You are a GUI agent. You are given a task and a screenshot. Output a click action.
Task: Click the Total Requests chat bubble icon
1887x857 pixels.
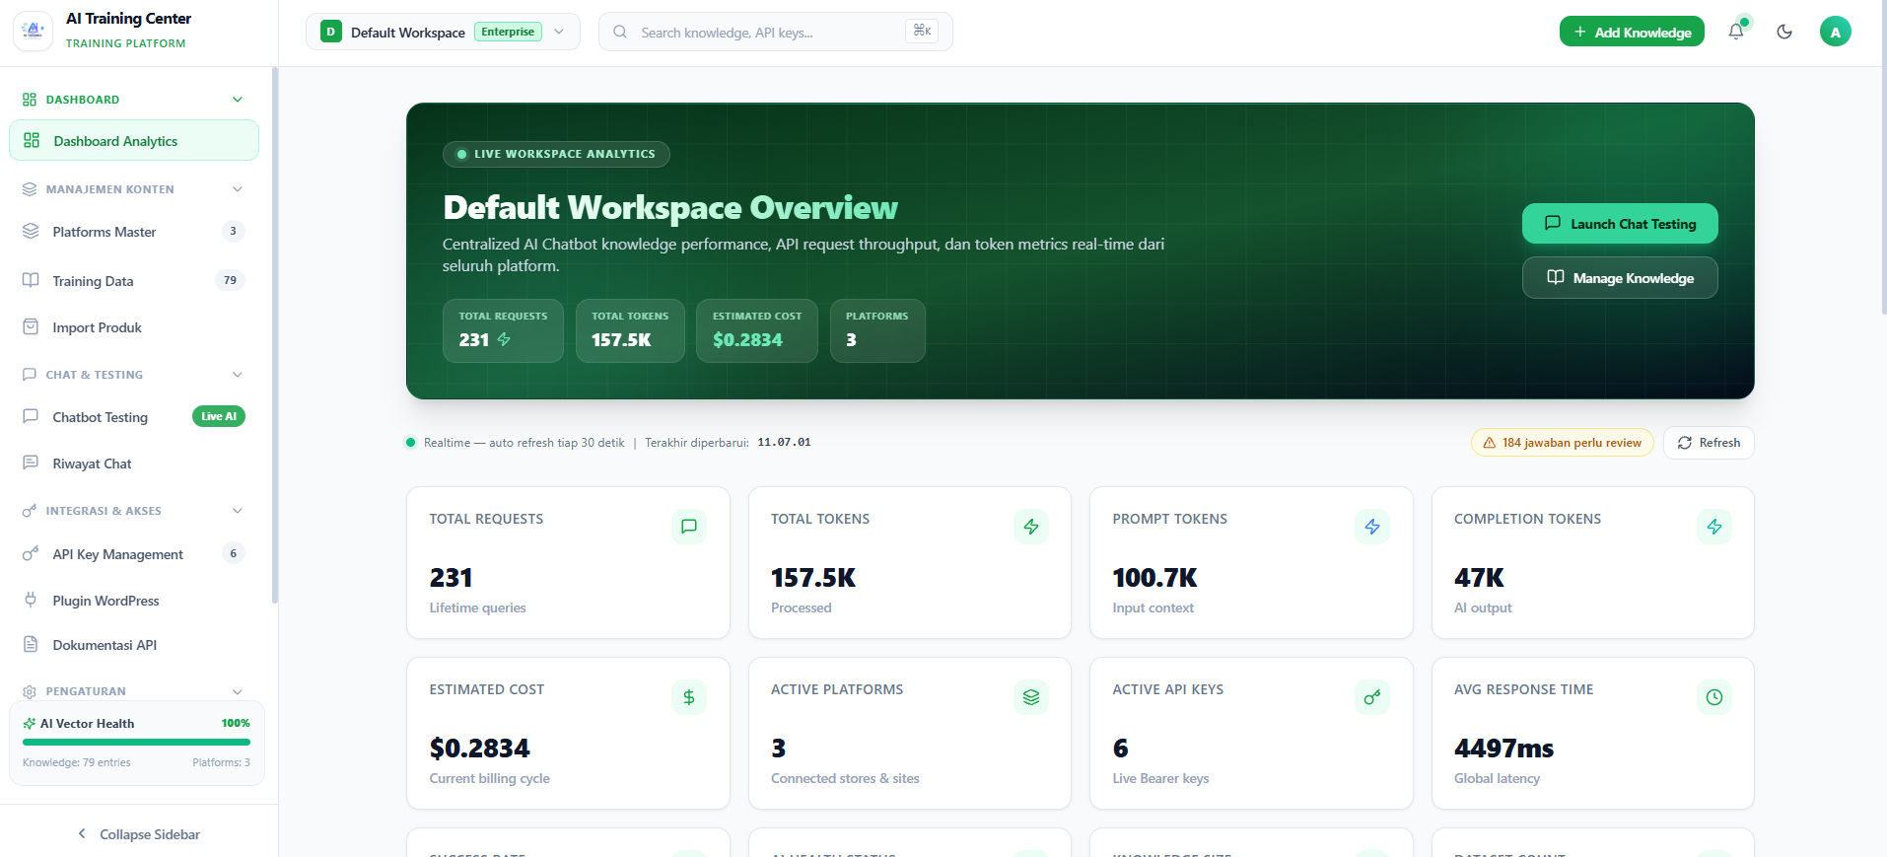(x=689, y=527)
